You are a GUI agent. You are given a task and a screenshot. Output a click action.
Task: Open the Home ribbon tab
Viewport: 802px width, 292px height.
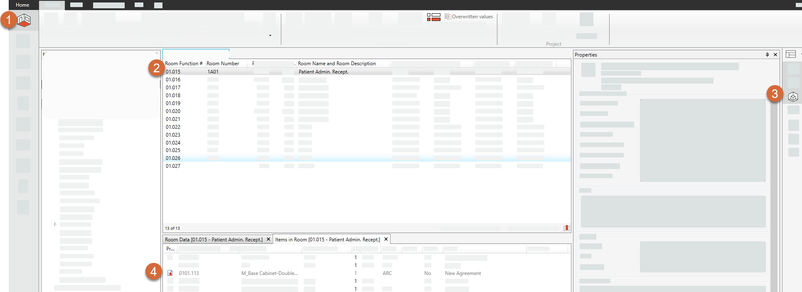point(22,5)
